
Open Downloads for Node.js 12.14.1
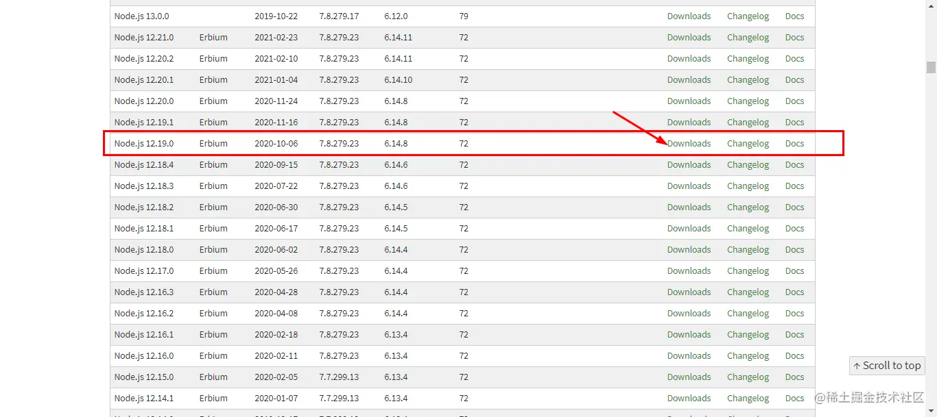click(x=689, y=399)
